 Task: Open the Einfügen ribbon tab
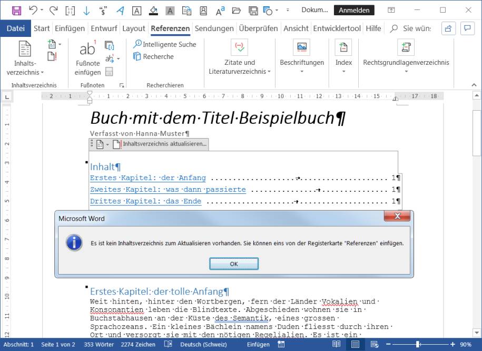[70, 28]
